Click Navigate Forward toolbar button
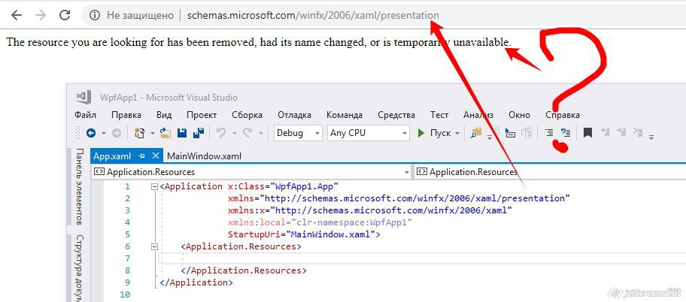Screen dimensions: 686x302 (x=117, y=133)
